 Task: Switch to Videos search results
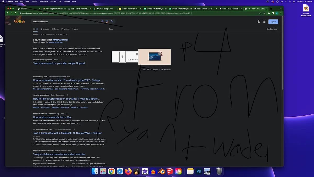point(65,29)
